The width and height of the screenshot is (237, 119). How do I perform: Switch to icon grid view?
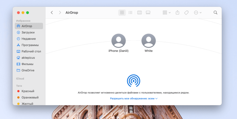click(122, 13)
